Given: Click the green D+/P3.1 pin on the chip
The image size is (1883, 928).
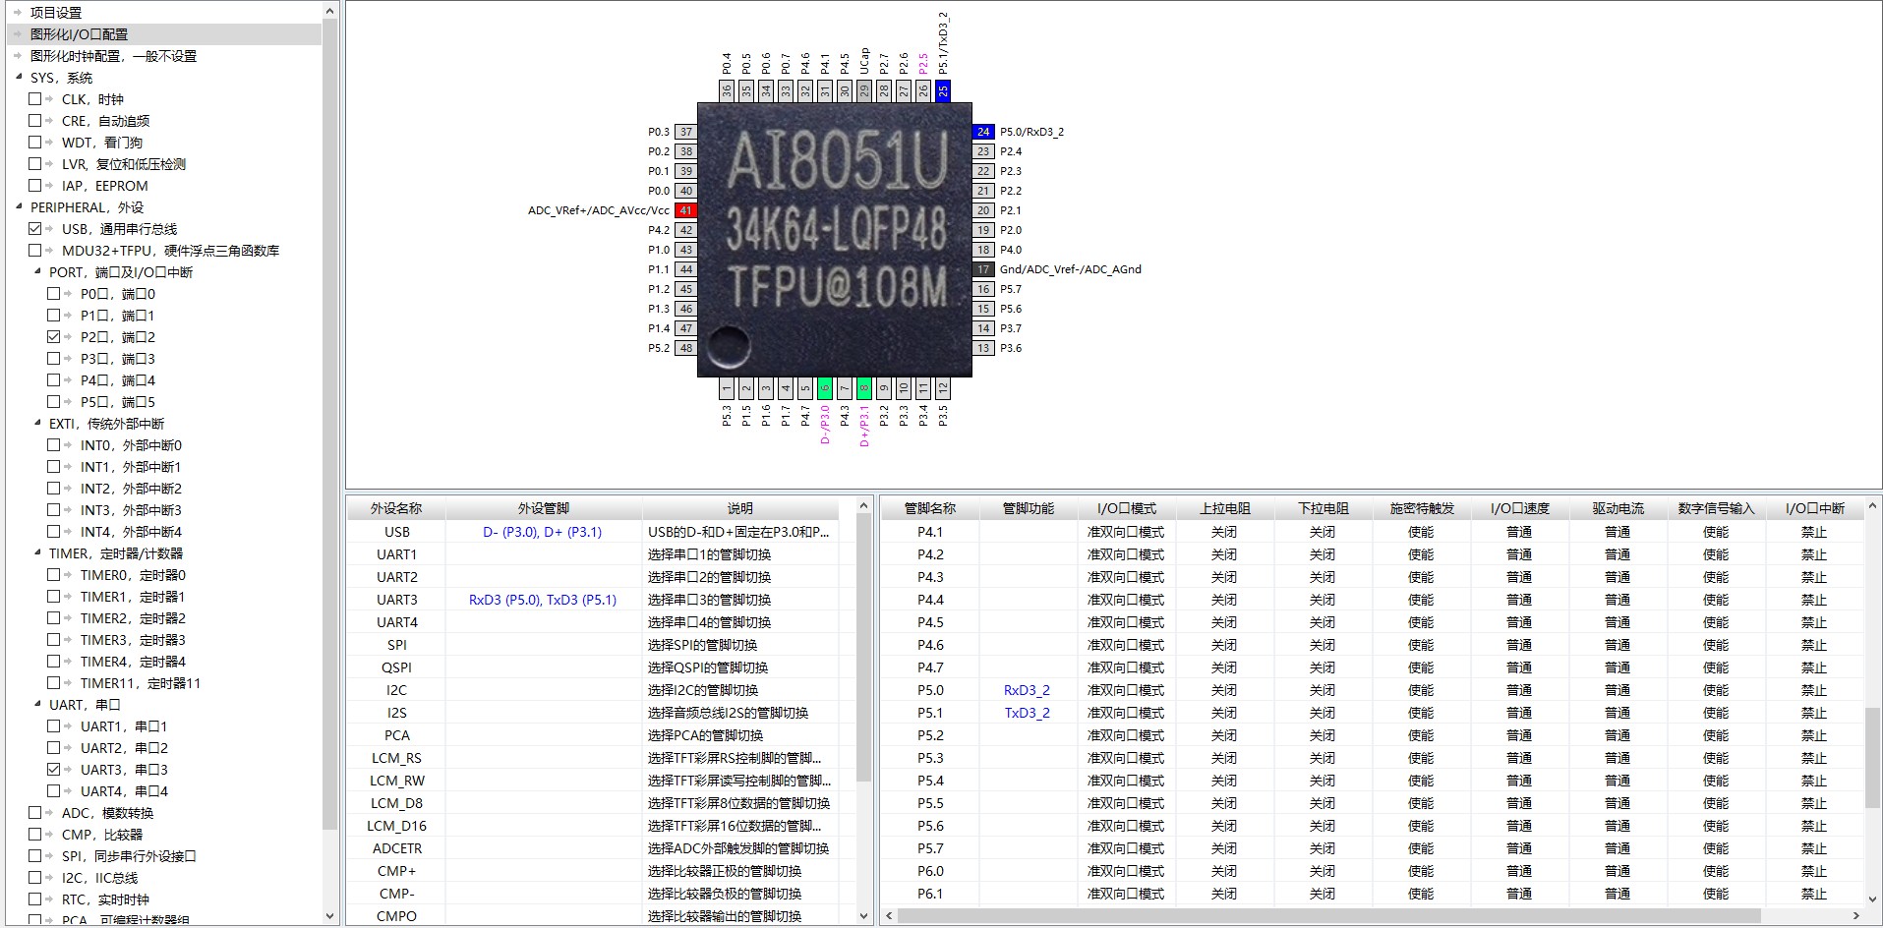Looking at the screenshot, I should pos(863,388).
